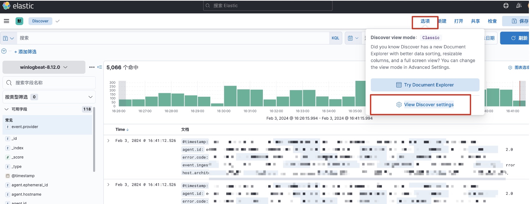
Task: Click histogram bar at 16:30:00
Action: 230,96
